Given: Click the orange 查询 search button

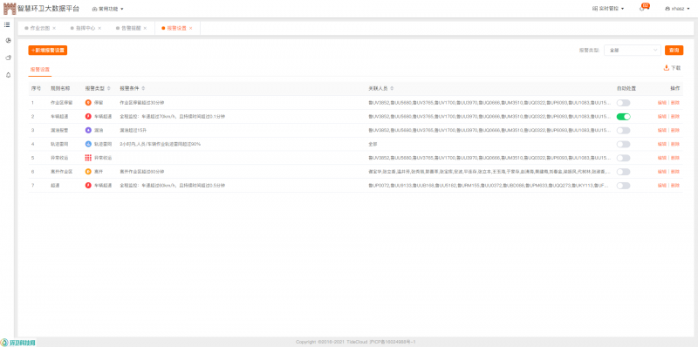Looking at the screenshot, I should pos(674,51).
